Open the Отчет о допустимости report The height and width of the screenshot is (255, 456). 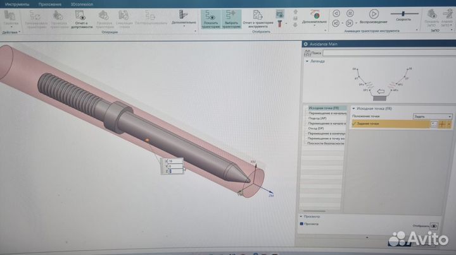pos(82,18)
